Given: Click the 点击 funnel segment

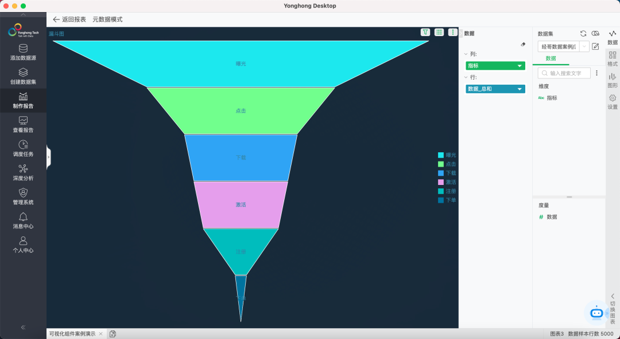Looking at the screenshot, I should tap(241, 111).
